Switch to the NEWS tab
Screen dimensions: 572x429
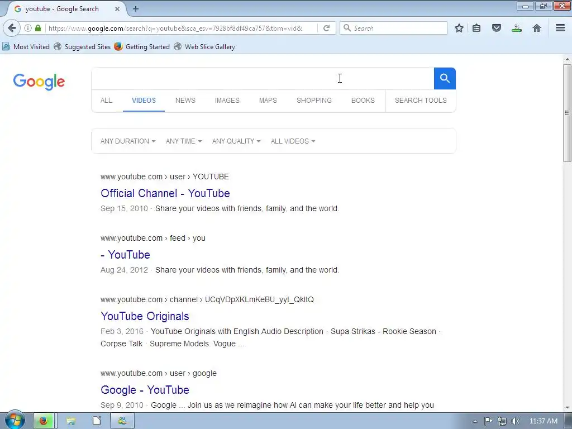185,101
